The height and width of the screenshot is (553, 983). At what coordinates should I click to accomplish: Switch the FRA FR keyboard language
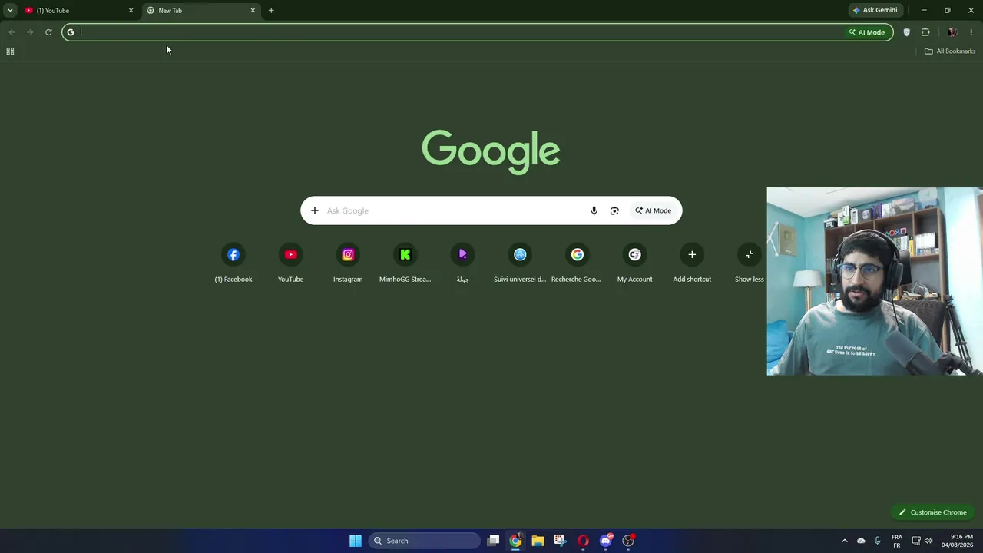coord(897,541)
